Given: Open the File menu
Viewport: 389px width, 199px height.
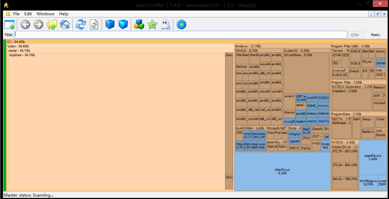Looking at the screenshot, I should pos(16,14).
